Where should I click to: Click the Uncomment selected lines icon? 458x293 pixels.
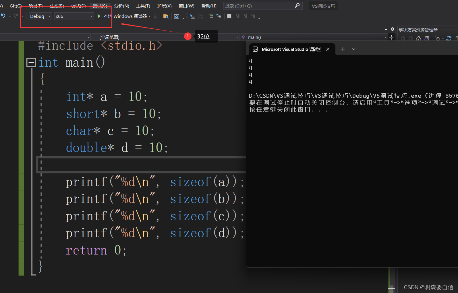pyautogui.click(x=219, y=16)
